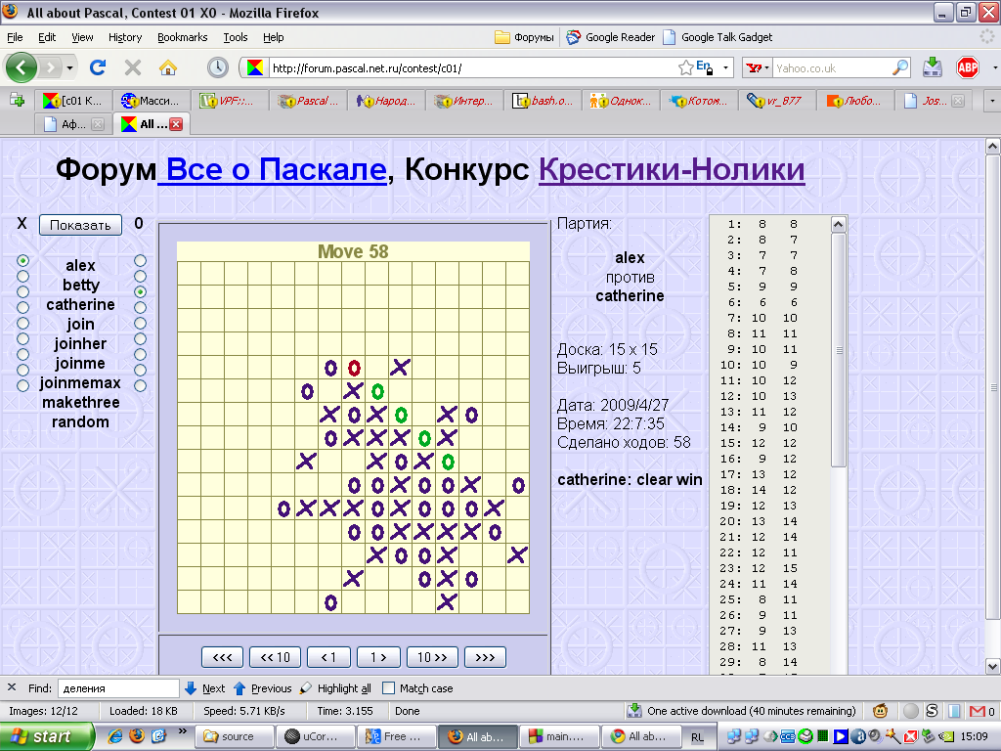The height and width of the screenshot is (751, 1001).
Task: Enable the Match case checkbox
Action: 389,688
